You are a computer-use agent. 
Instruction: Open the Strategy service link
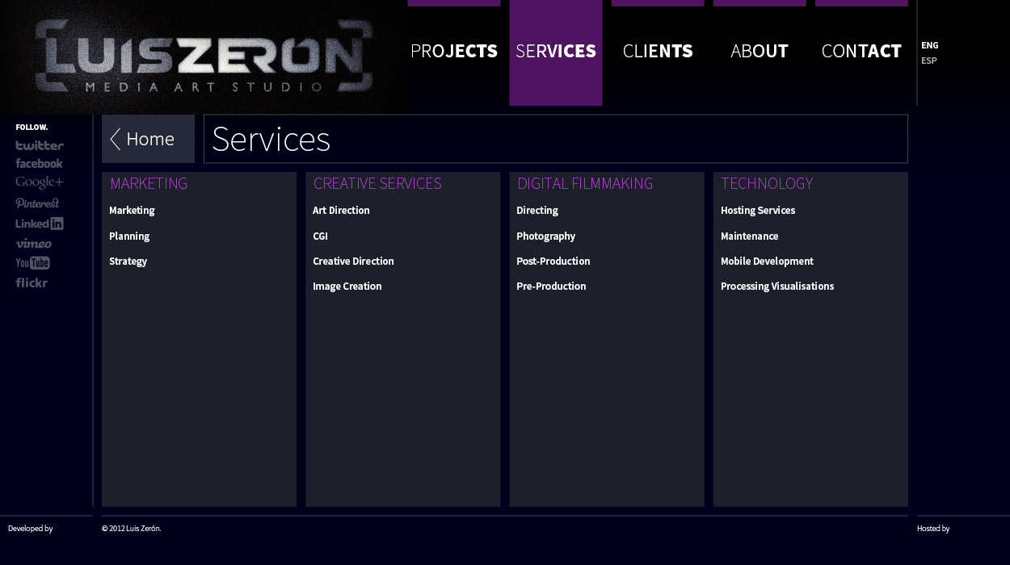coord(128,262)
